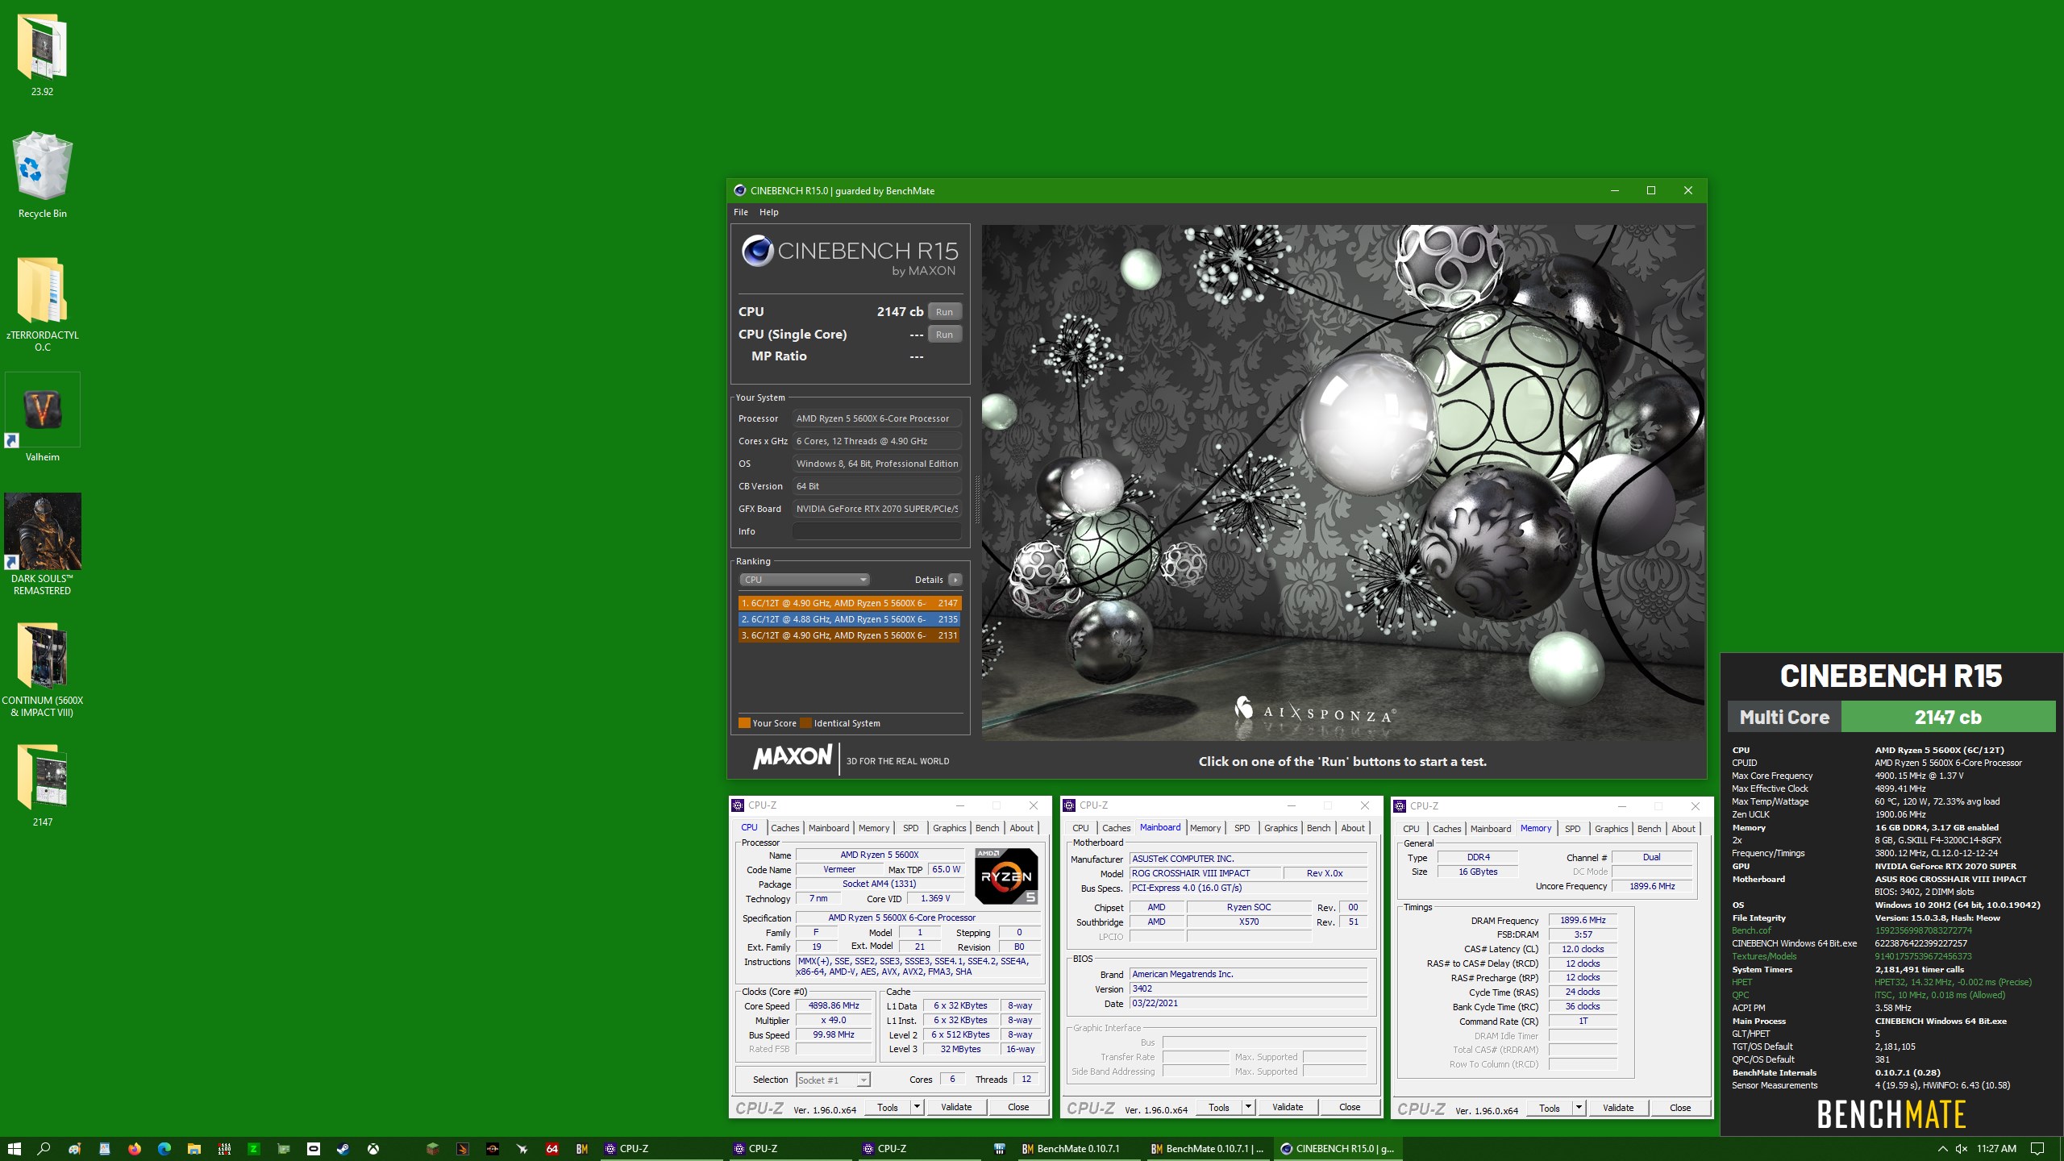Image resolution: width=2064 pixels, height=1161 pixels.
Task: Switch to the first BenchMate 0.10.7.1 taskbar button
Action: pos(1080,1149)
